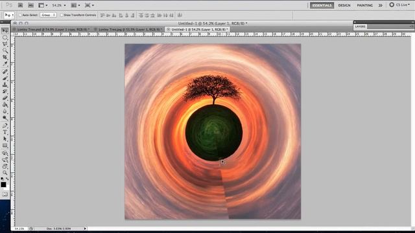This screenshot has height=233, width=415.
Task: Select the 3D Object Rotate tool
Action: pyautogui.click(x=5, y=153)
